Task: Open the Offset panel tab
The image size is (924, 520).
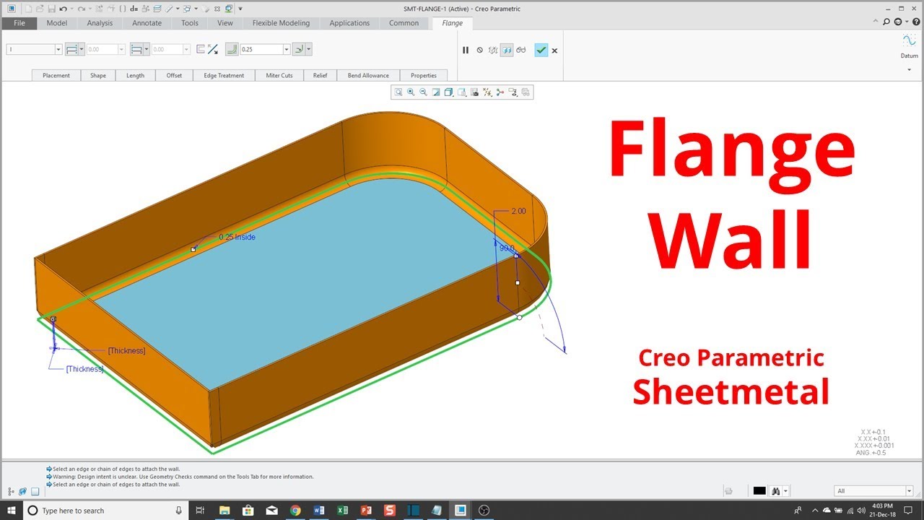Action: [x=174, y=75]
